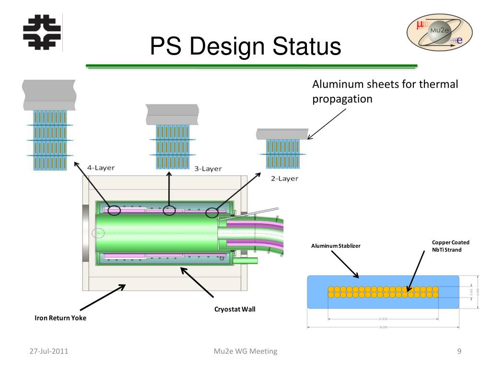The height and width of the screenshot is (368, 491).
Task: Select the "3-Layer" label
Action: pos(208,169)
